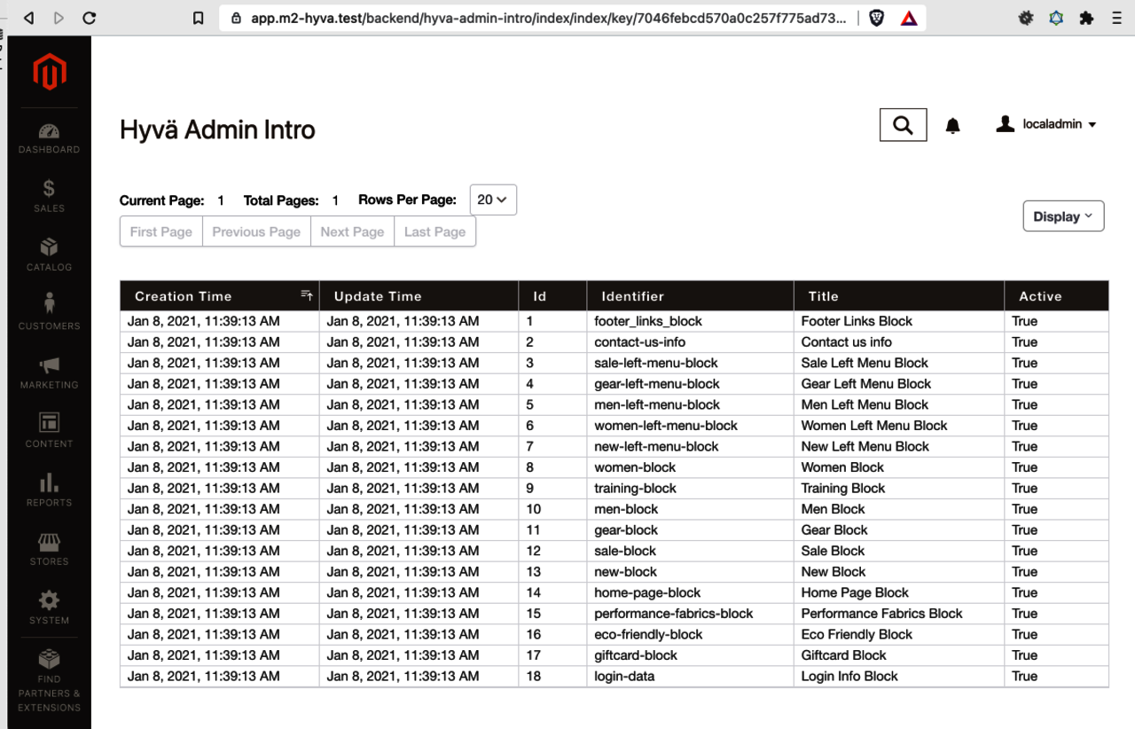This screenshot has width=1135, height=729.
Task: Open the Content sidebar menu
Action: (50, 424)
